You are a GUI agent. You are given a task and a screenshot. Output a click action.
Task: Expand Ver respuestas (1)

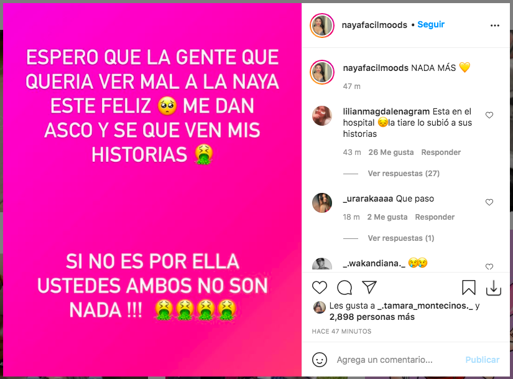(x=401, y=238)
